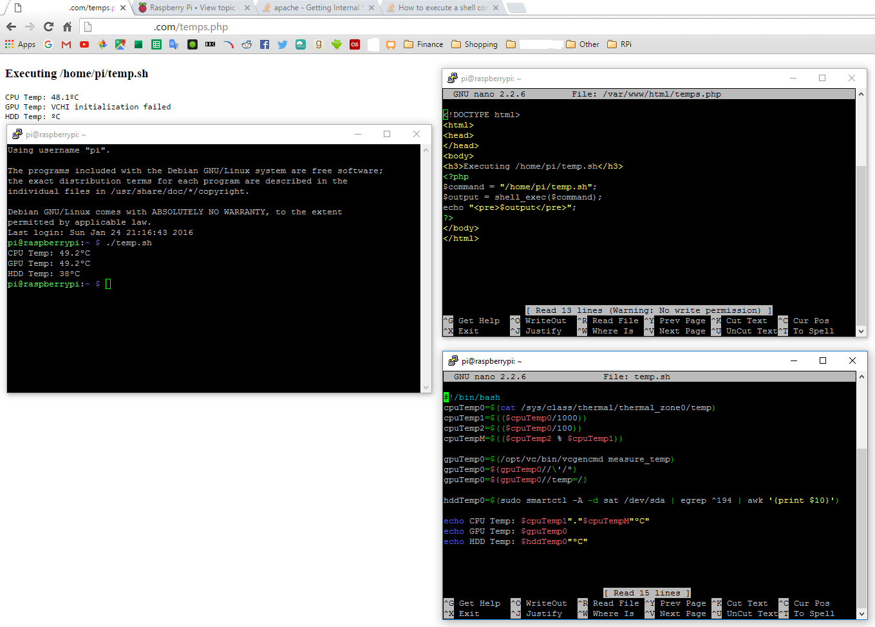Open the Facebook bookmark icon

coord(265,44)
